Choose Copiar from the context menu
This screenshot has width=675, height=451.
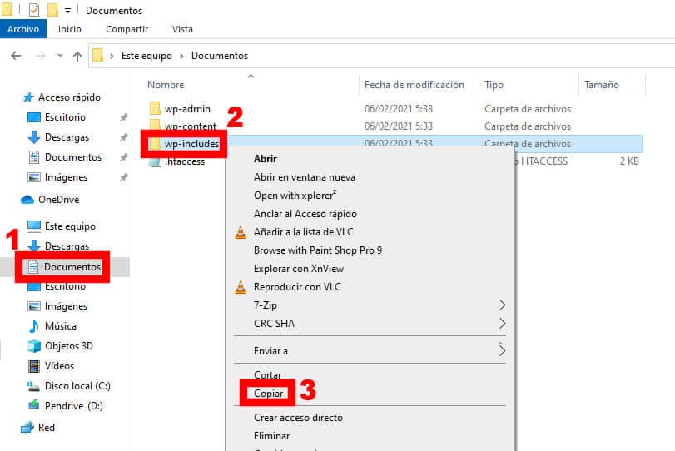(x=269, y=394)
